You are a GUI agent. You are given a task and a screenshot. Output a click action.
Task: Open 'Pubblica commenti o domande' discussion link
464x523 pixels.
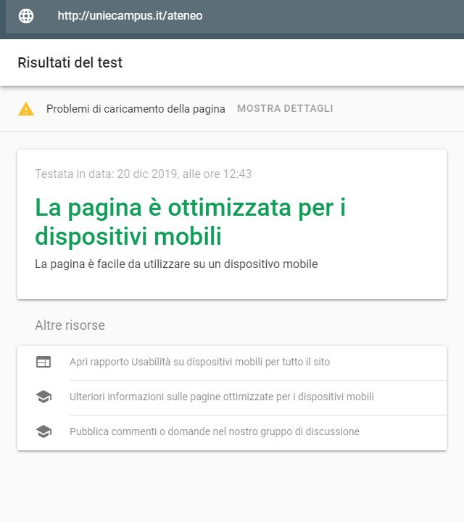tap(215, 431)
